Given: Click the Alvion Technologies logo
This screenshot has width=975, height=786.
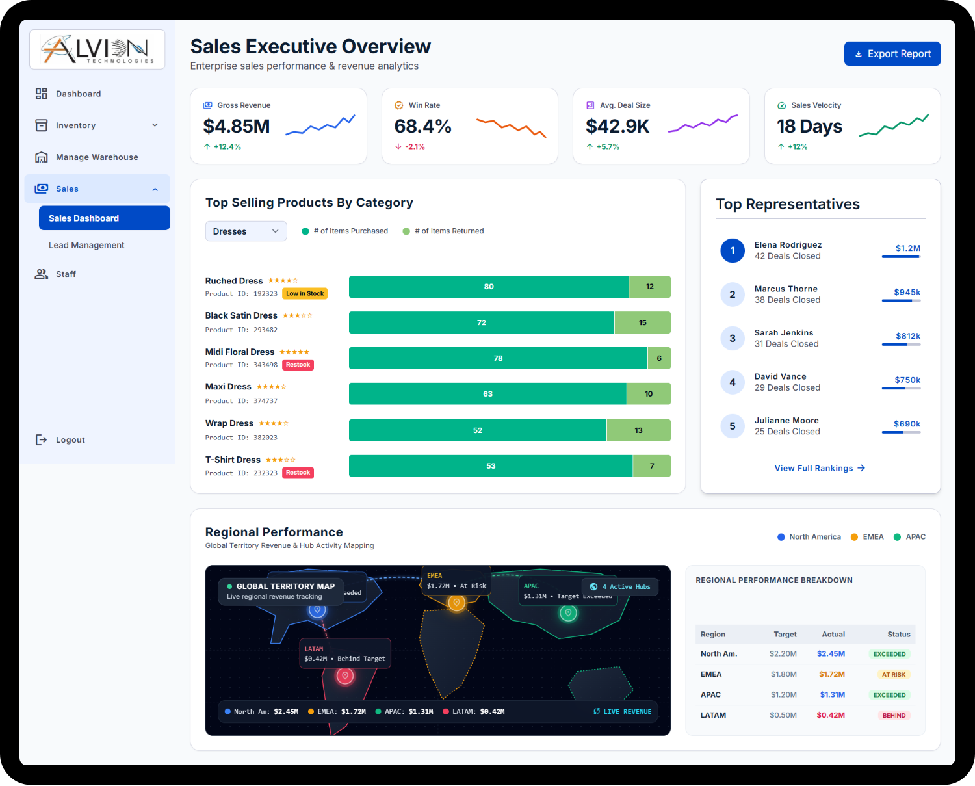Looking at the screenshot, I should point(97,49).
